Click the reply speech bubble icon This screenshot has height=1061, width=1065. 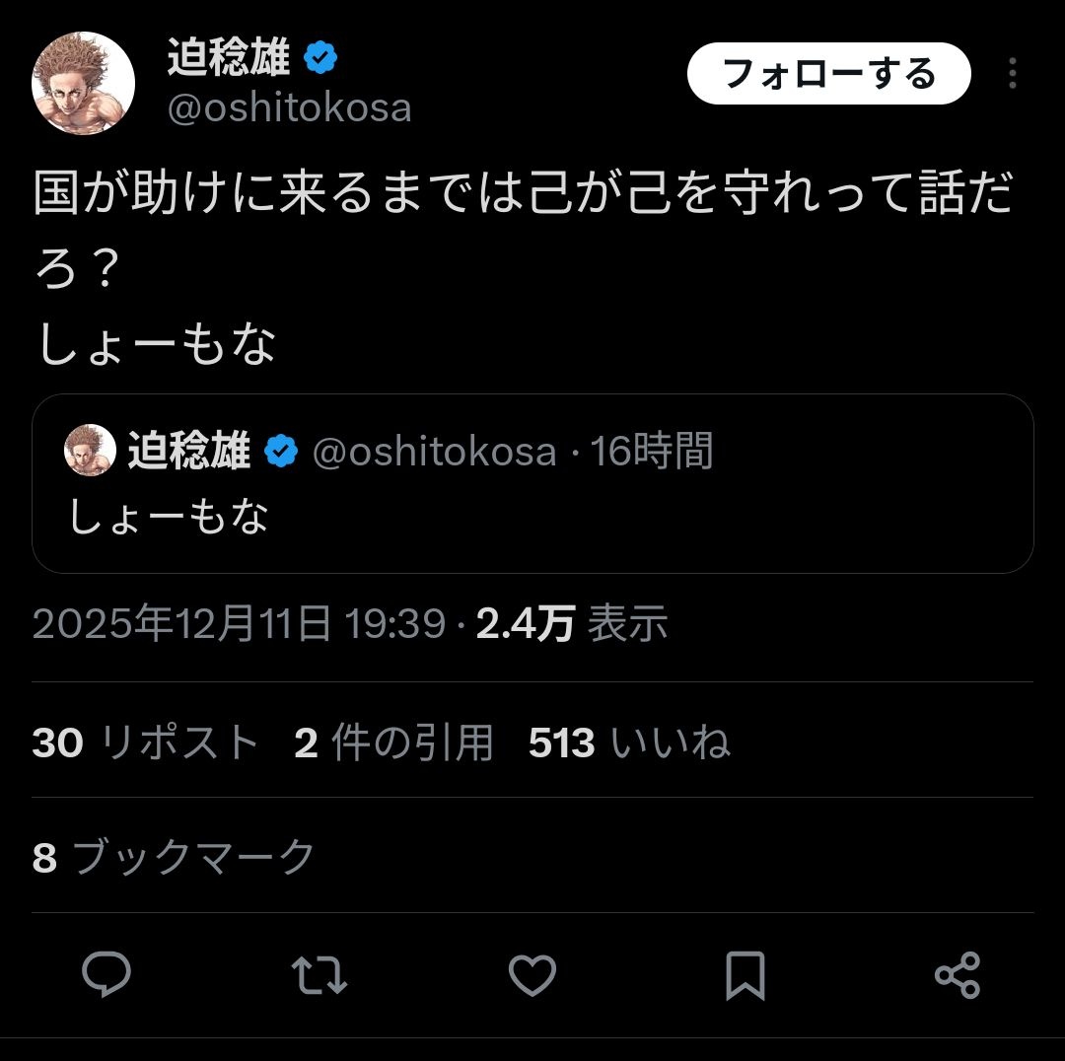tap(106, 975)
